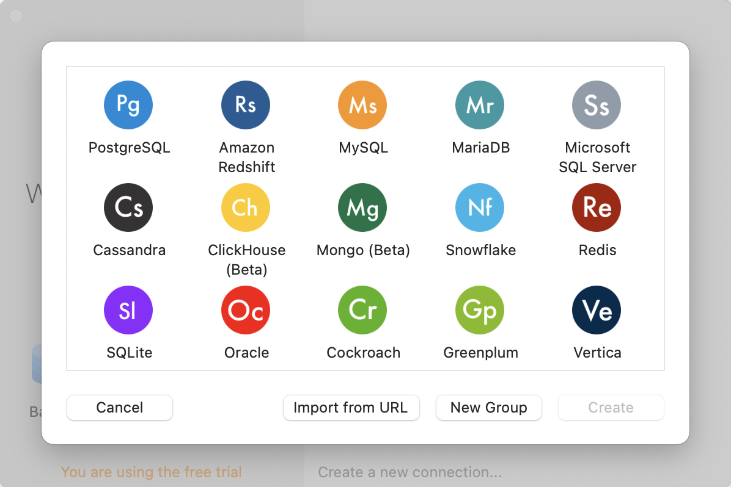Select the Snowflake connection icon
This screenshot has width=731, height=487.
click(x=480, y=207)
